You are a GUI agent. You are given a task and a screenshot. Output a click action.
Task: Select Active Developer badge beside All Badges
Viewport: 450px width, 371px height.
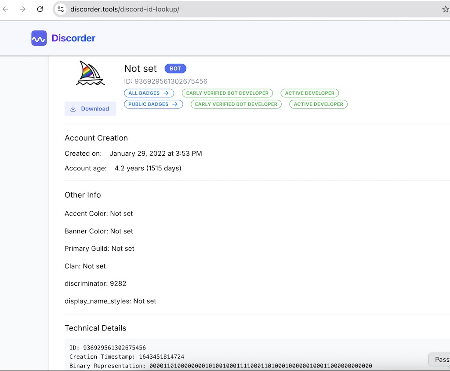pos(309,93)
